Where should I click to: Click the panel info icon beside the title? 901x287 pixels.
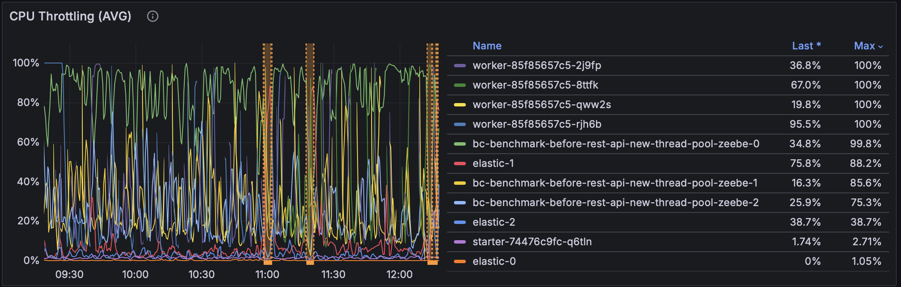[x=152, y=16]
